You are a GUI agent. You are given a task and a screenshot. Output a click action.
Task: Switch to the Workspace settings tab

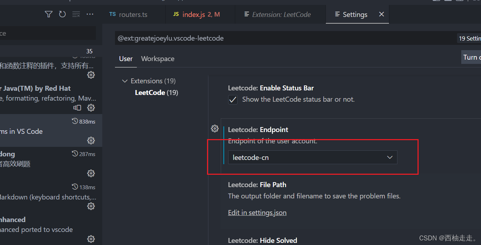158,59
